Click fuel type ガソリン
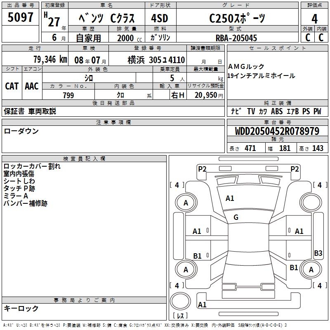The image size is (330, 330). click(160, 38)
